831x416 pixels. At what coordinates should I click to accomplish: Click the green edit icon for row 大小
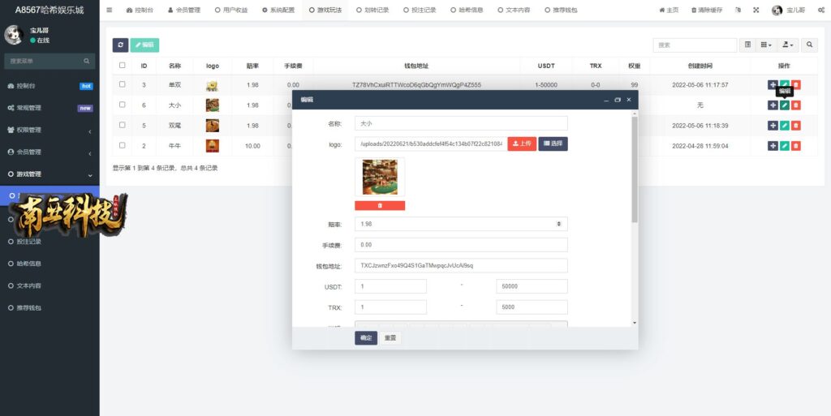[x=785, y=105]
